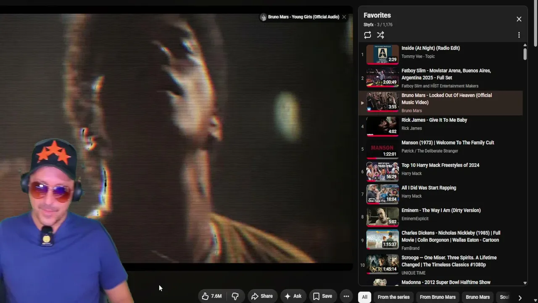
Task: Click Harry Mack channel under All I Did
Action: pyautogui.click(x=411, y=196)
